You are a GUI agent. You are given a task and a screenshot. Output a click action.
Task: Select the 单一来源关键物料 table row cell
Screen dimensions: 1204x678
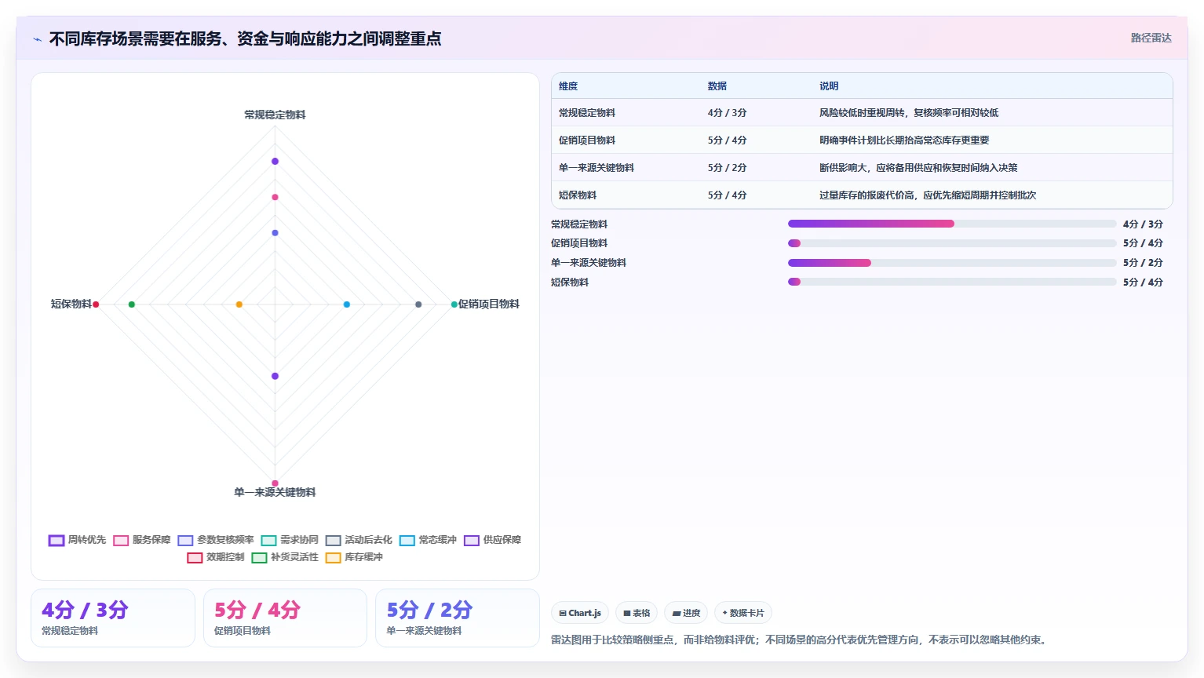click(x=597, y=168)
